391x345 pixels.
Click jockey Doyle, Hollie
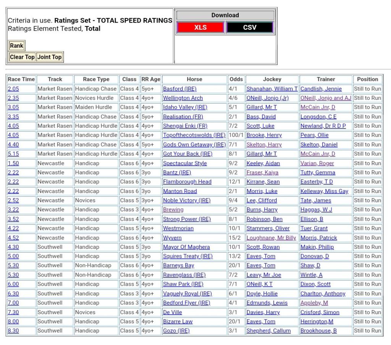pos(262,293)
